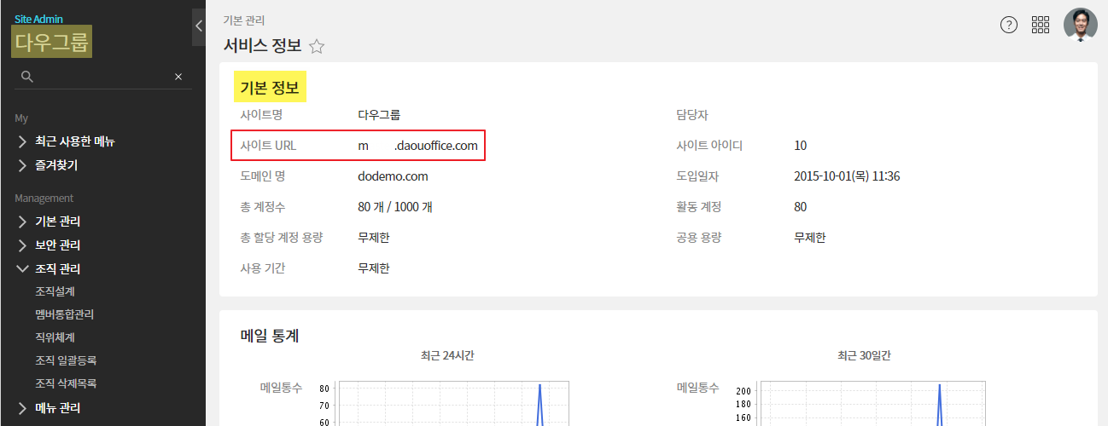The image size is (1108, 426).
Task: Open the 조직설계 submenu item
Action: [55, 291]
